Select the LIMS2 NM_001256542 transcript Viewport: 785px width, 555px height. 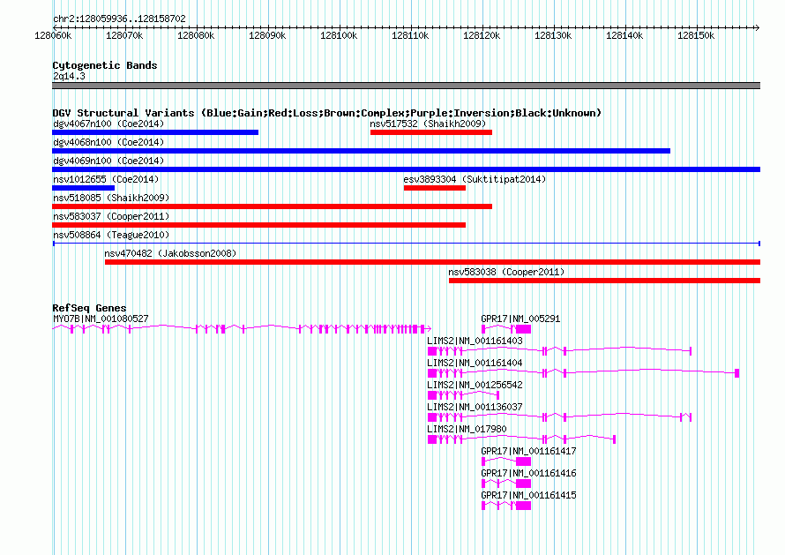[x=464, y=395]
